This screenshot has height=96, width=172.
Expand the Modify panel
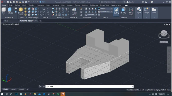pyautogui.click(x=60, y=18)
